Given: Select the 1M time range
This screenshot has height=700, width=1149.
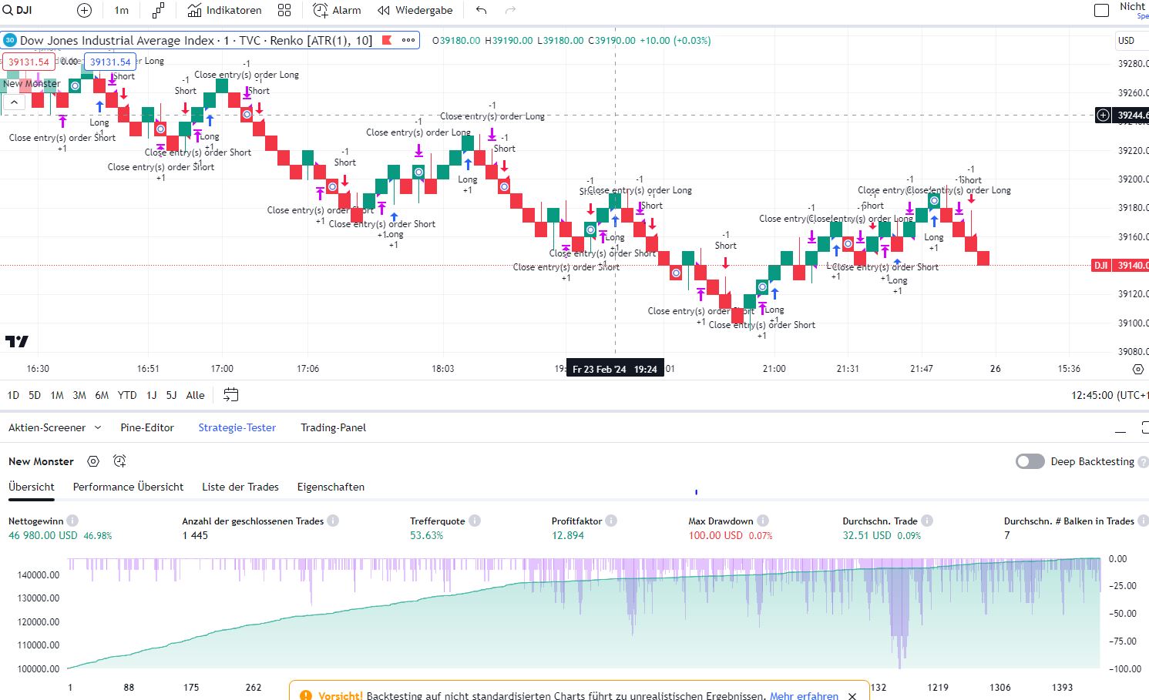Looking at the screenshot, I should (x=57, y=395).
